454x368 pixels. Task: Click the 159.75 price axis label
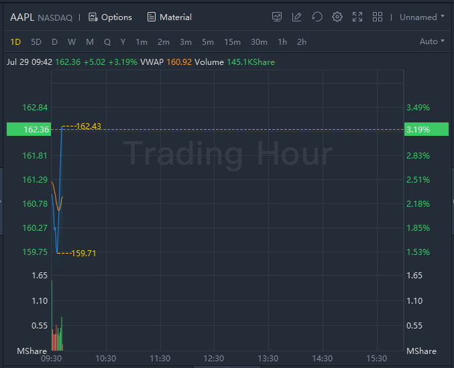pyautogui.click(x=35, y=252)
